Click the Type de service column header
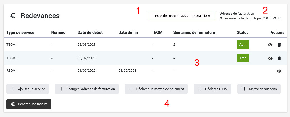The width and height of the screenshot is (290, 117). 20,32
